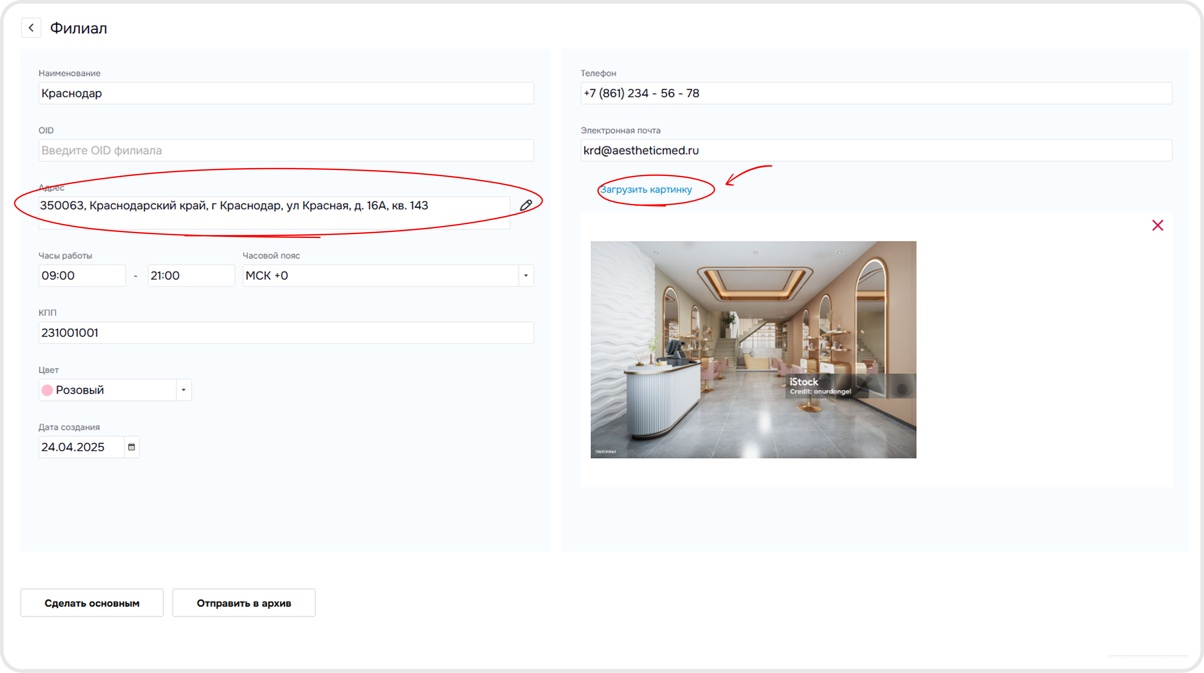The height and width of the screenshot is (673, 1204).
Task: Click the salon interior image thumbnail
Action: tap(753, 350)
